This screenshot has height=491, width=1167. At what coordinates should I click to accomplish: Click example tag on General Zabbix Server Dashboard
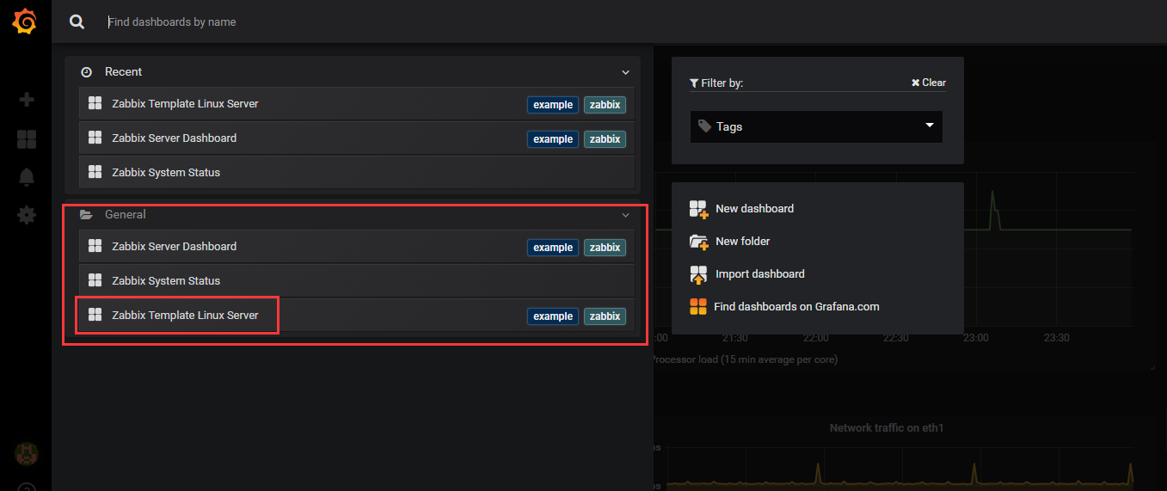click(x=553, y=248)
